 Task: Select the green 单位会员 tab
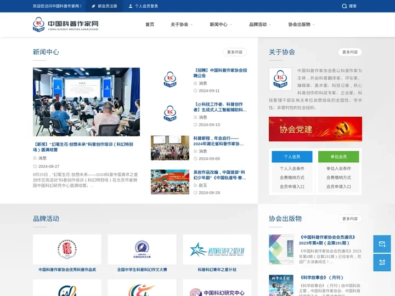[338, 157]
